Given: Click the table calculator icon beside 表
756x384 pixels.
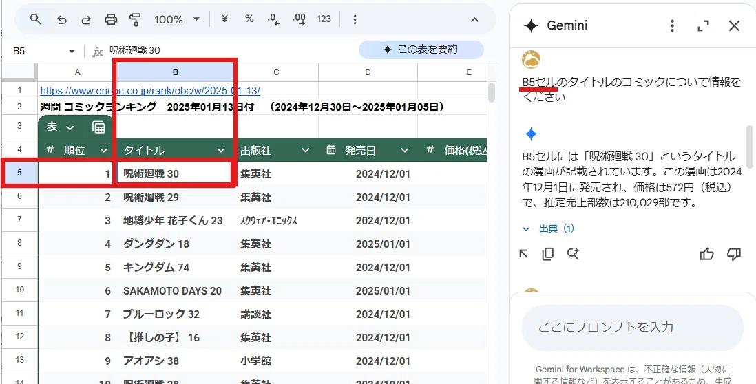Looking at the screenshot, I should [98, 127].
